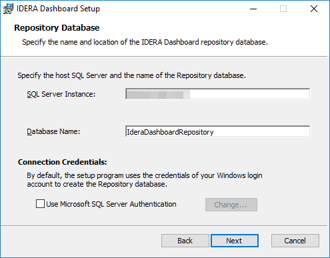This screenshot has width=330, height=258.
Task: Click the IDERA Dashboard repository database description
Action: click(x=145, y=42)
